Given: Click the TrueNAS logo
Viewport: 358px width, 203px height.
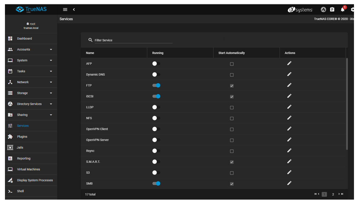Looking at the screenshot, I should (31, 9).
